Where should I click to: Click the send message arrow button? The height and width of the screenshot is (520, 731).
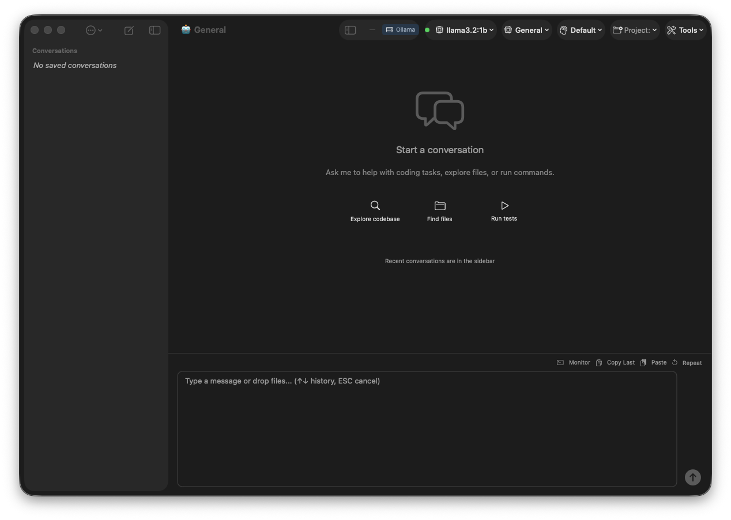pos(692,477)
